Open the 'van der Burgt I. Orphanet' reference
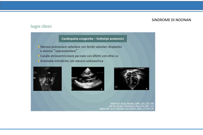 coord(131,106)
